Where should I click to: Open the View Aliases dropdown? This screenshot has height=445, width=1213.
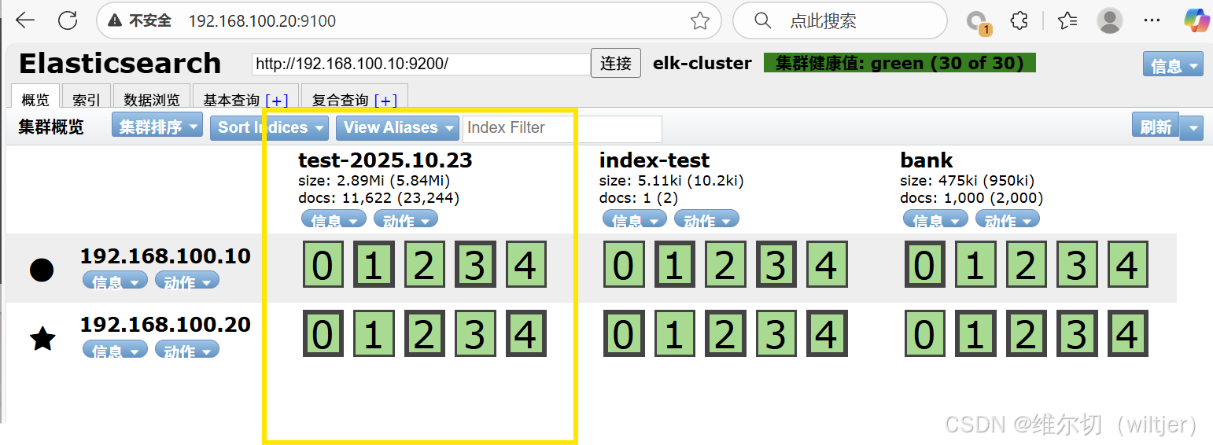[x=397, y=127]
